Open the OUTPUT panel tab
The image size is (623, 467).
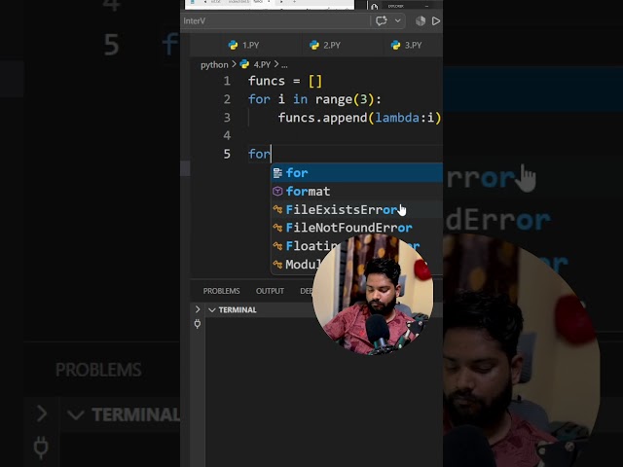pos(270,291)
